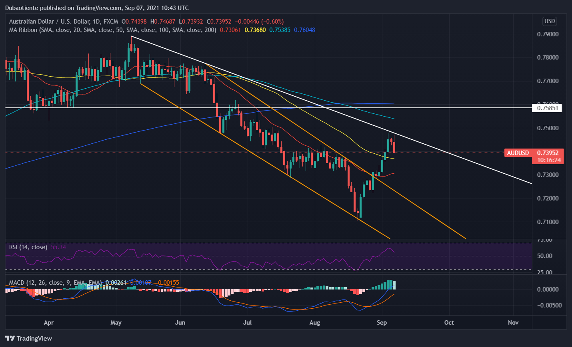
Task: Click the MACD histogram value 0.00261
Action: tap(116, 283)
